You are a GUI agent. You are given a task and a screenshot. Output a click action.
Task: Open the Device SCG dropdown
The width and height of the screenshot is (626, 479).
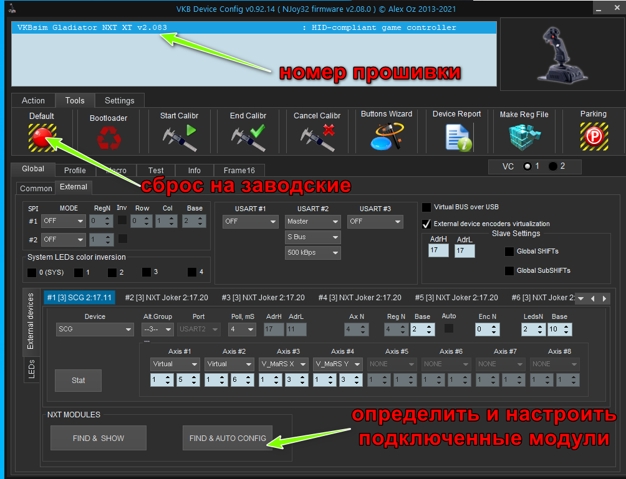95,330
